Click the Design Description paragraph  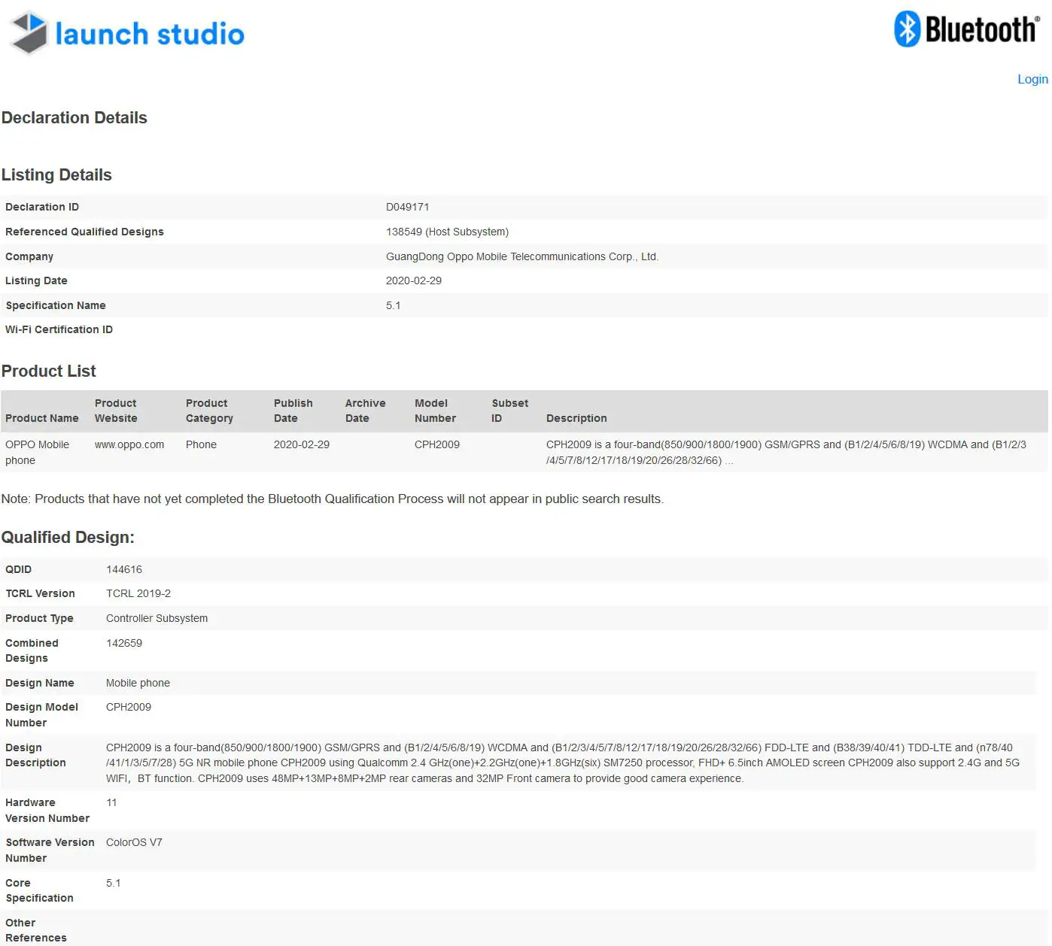pos(563,763)
